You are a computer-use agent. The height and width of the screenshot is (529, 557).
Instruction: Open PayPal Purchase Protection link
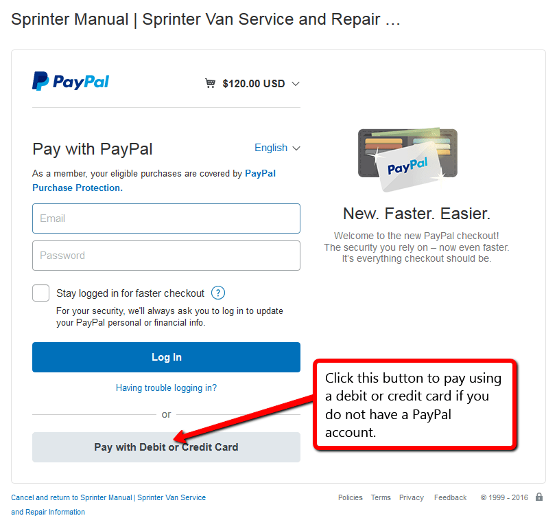[154, 181]
